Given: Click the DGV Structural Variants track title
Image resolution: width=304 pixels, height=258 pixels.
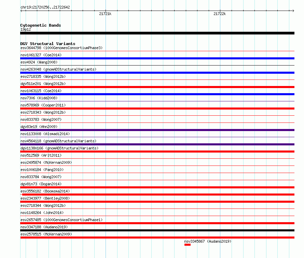Looking at the screenshot, I should coord(48,44).
